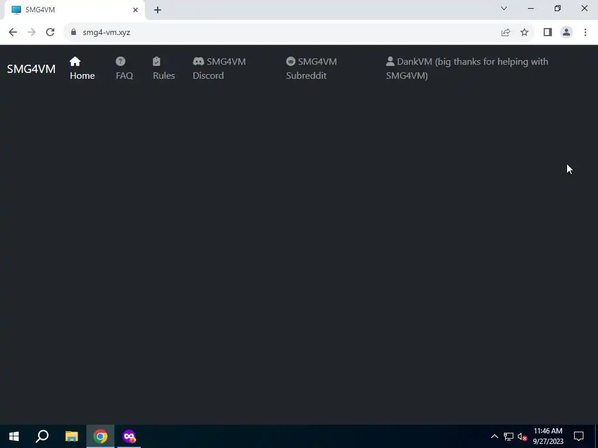Click the Discord logo icon
The image size is (598, 448).
(199, 61)
